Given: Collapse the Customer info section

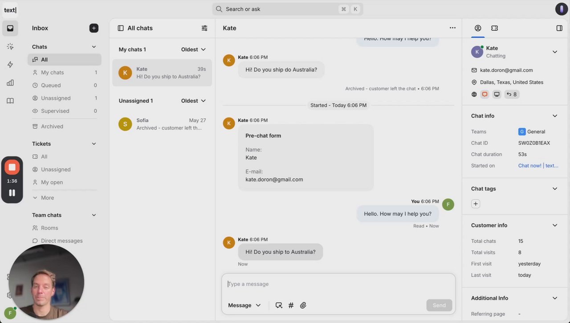Looking at the screenshot, I should click(x=555, y=225).
